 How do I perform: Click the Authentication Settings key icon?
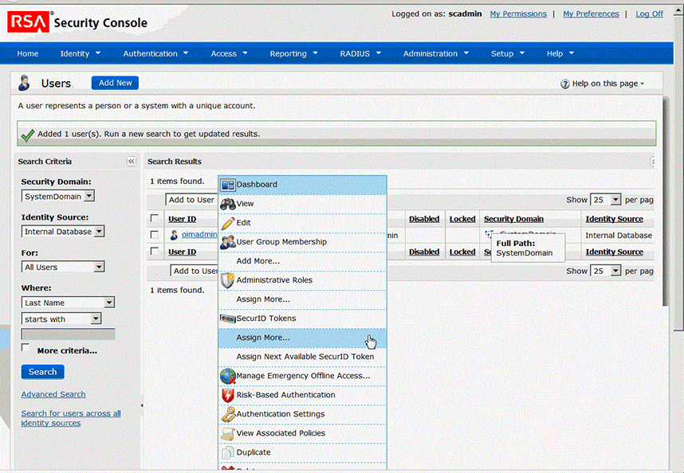pos(228,414)
